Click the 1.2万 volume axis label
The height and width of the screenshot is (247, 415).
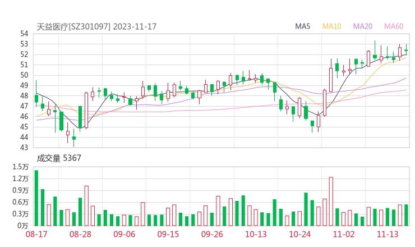coord(20,179)
